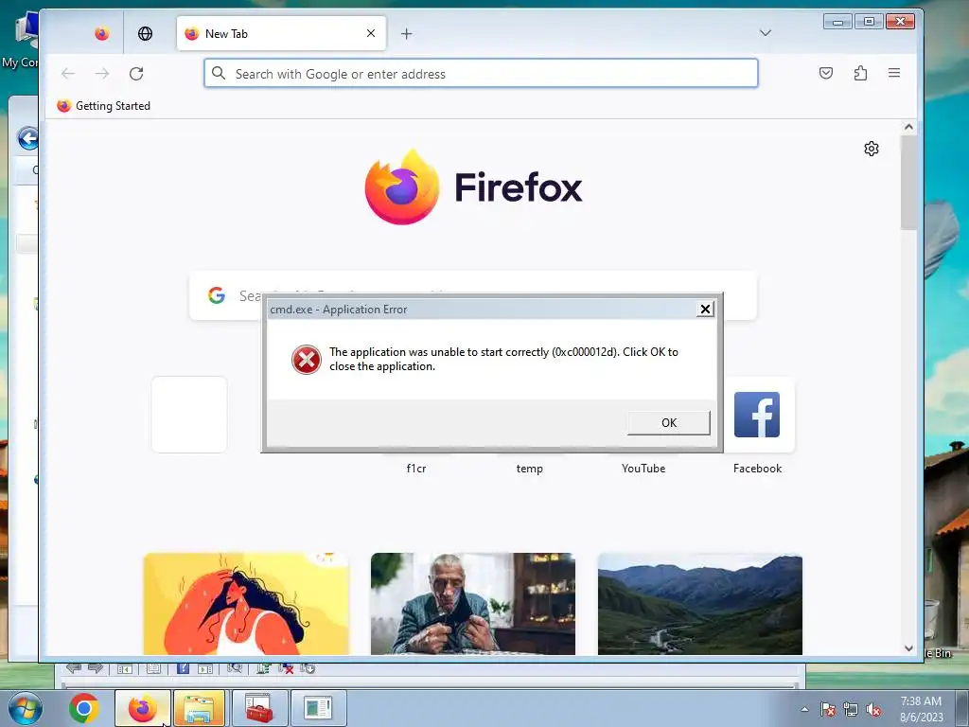Open the pinned tab with the globe icon
Image resolution: width=969 pixels, height=727 pixels.
point(145,33)
